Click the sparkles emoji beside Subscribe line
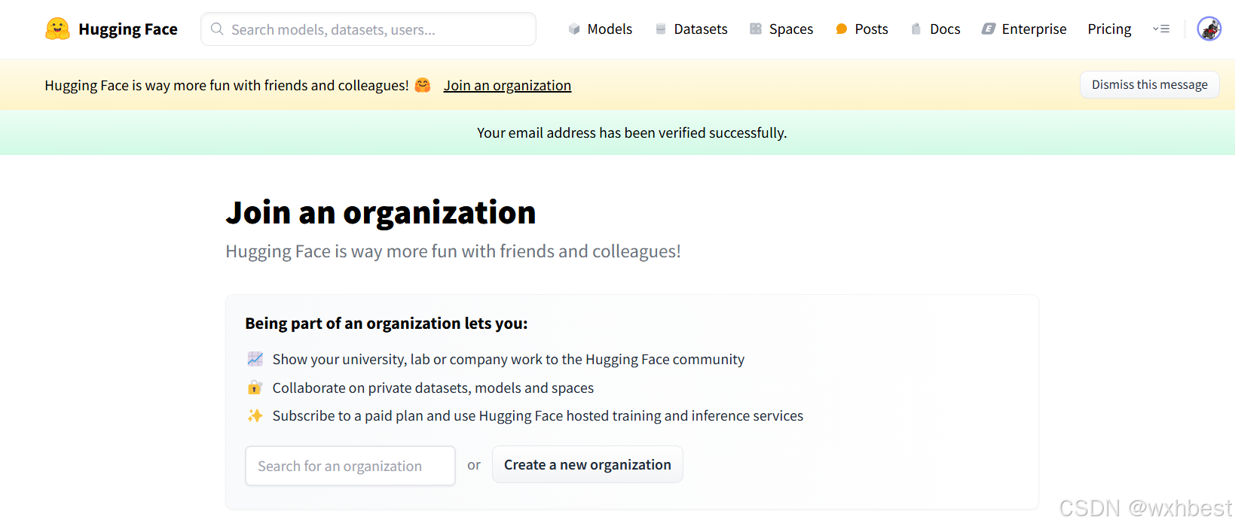Image resolution: width=1235 pixels, height=529 pixels. (x=255, y=415)
